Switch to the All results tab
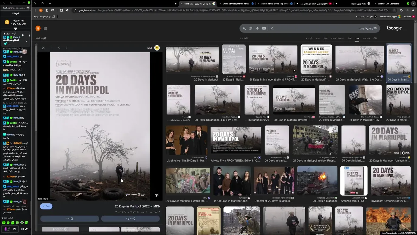Image resolution: width=417 pixels, height=235 pixels. click(x=375, y=38)
